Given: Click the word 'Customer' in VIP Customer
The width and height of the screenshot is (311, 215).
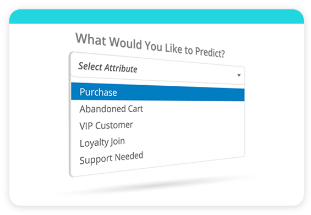Looking at the screenshot, I should [x=114, y=125].
